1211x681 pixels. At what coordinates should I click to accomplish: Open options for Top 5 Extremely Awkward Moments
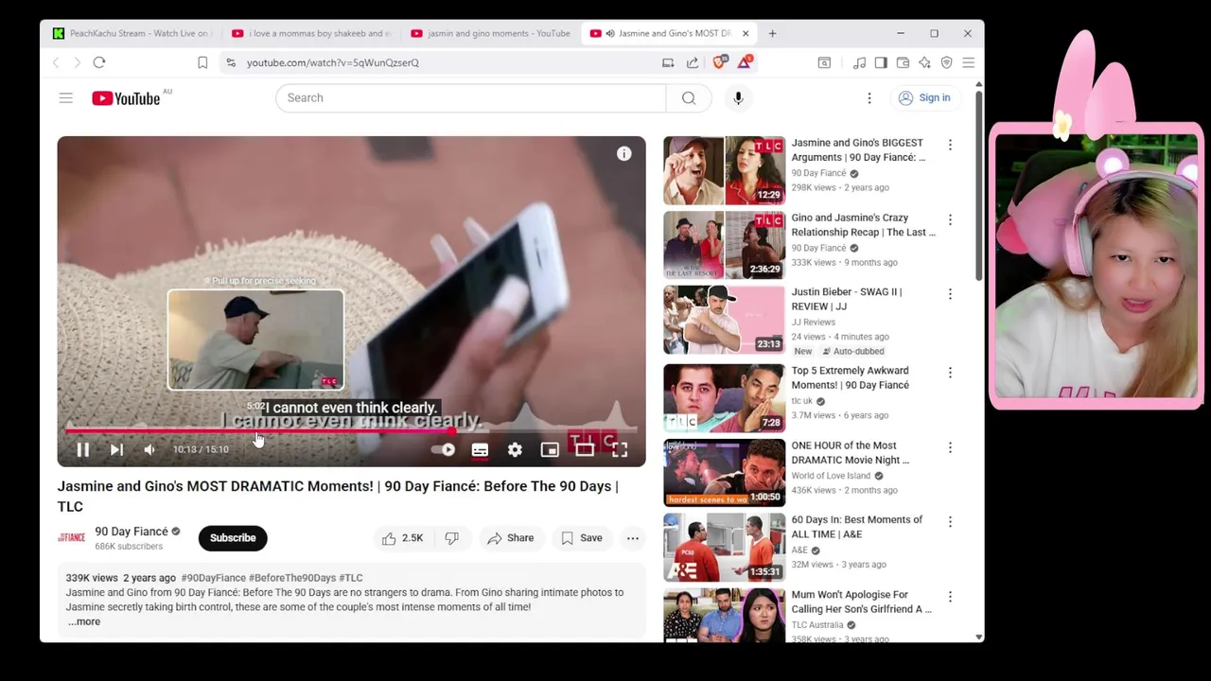click(x=950, y=373)
